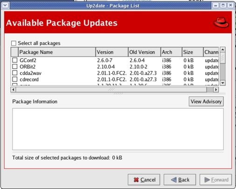Open View Advisory

tap(206, 102)
